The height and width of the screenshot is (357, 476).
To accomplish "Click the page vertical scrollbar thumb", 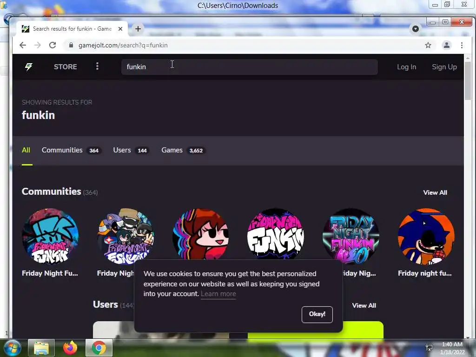I will coord(468,80).
